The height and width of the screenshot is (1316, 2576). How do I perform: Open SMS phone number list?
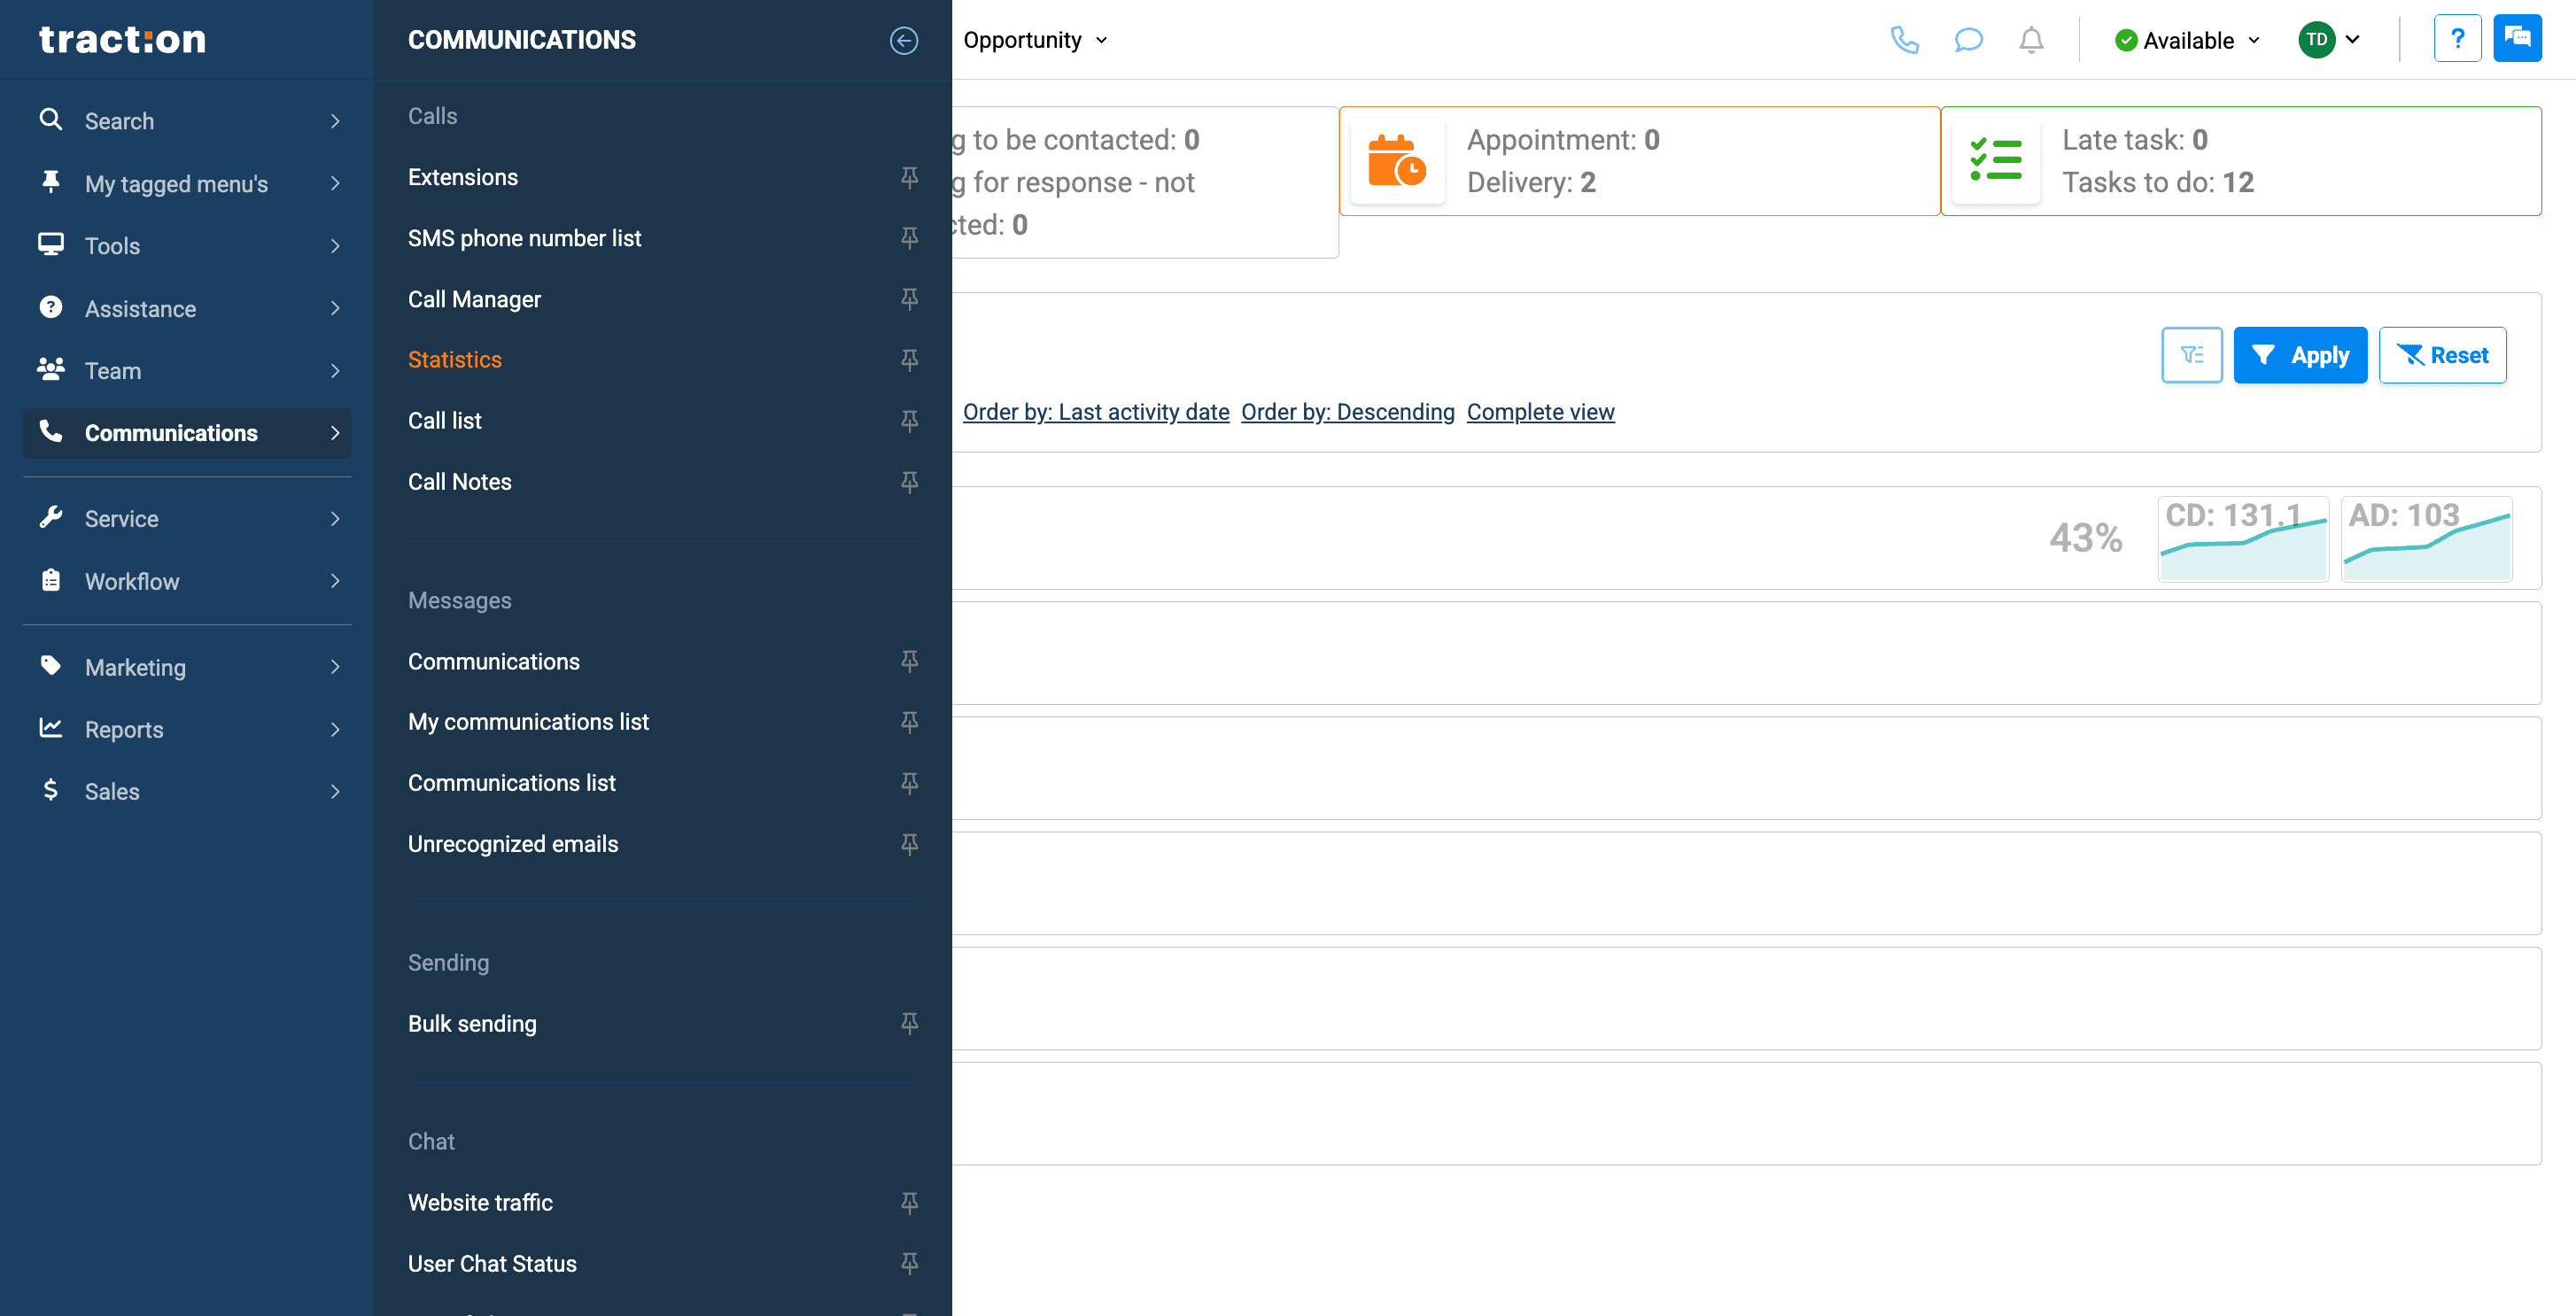coord(524,238)
